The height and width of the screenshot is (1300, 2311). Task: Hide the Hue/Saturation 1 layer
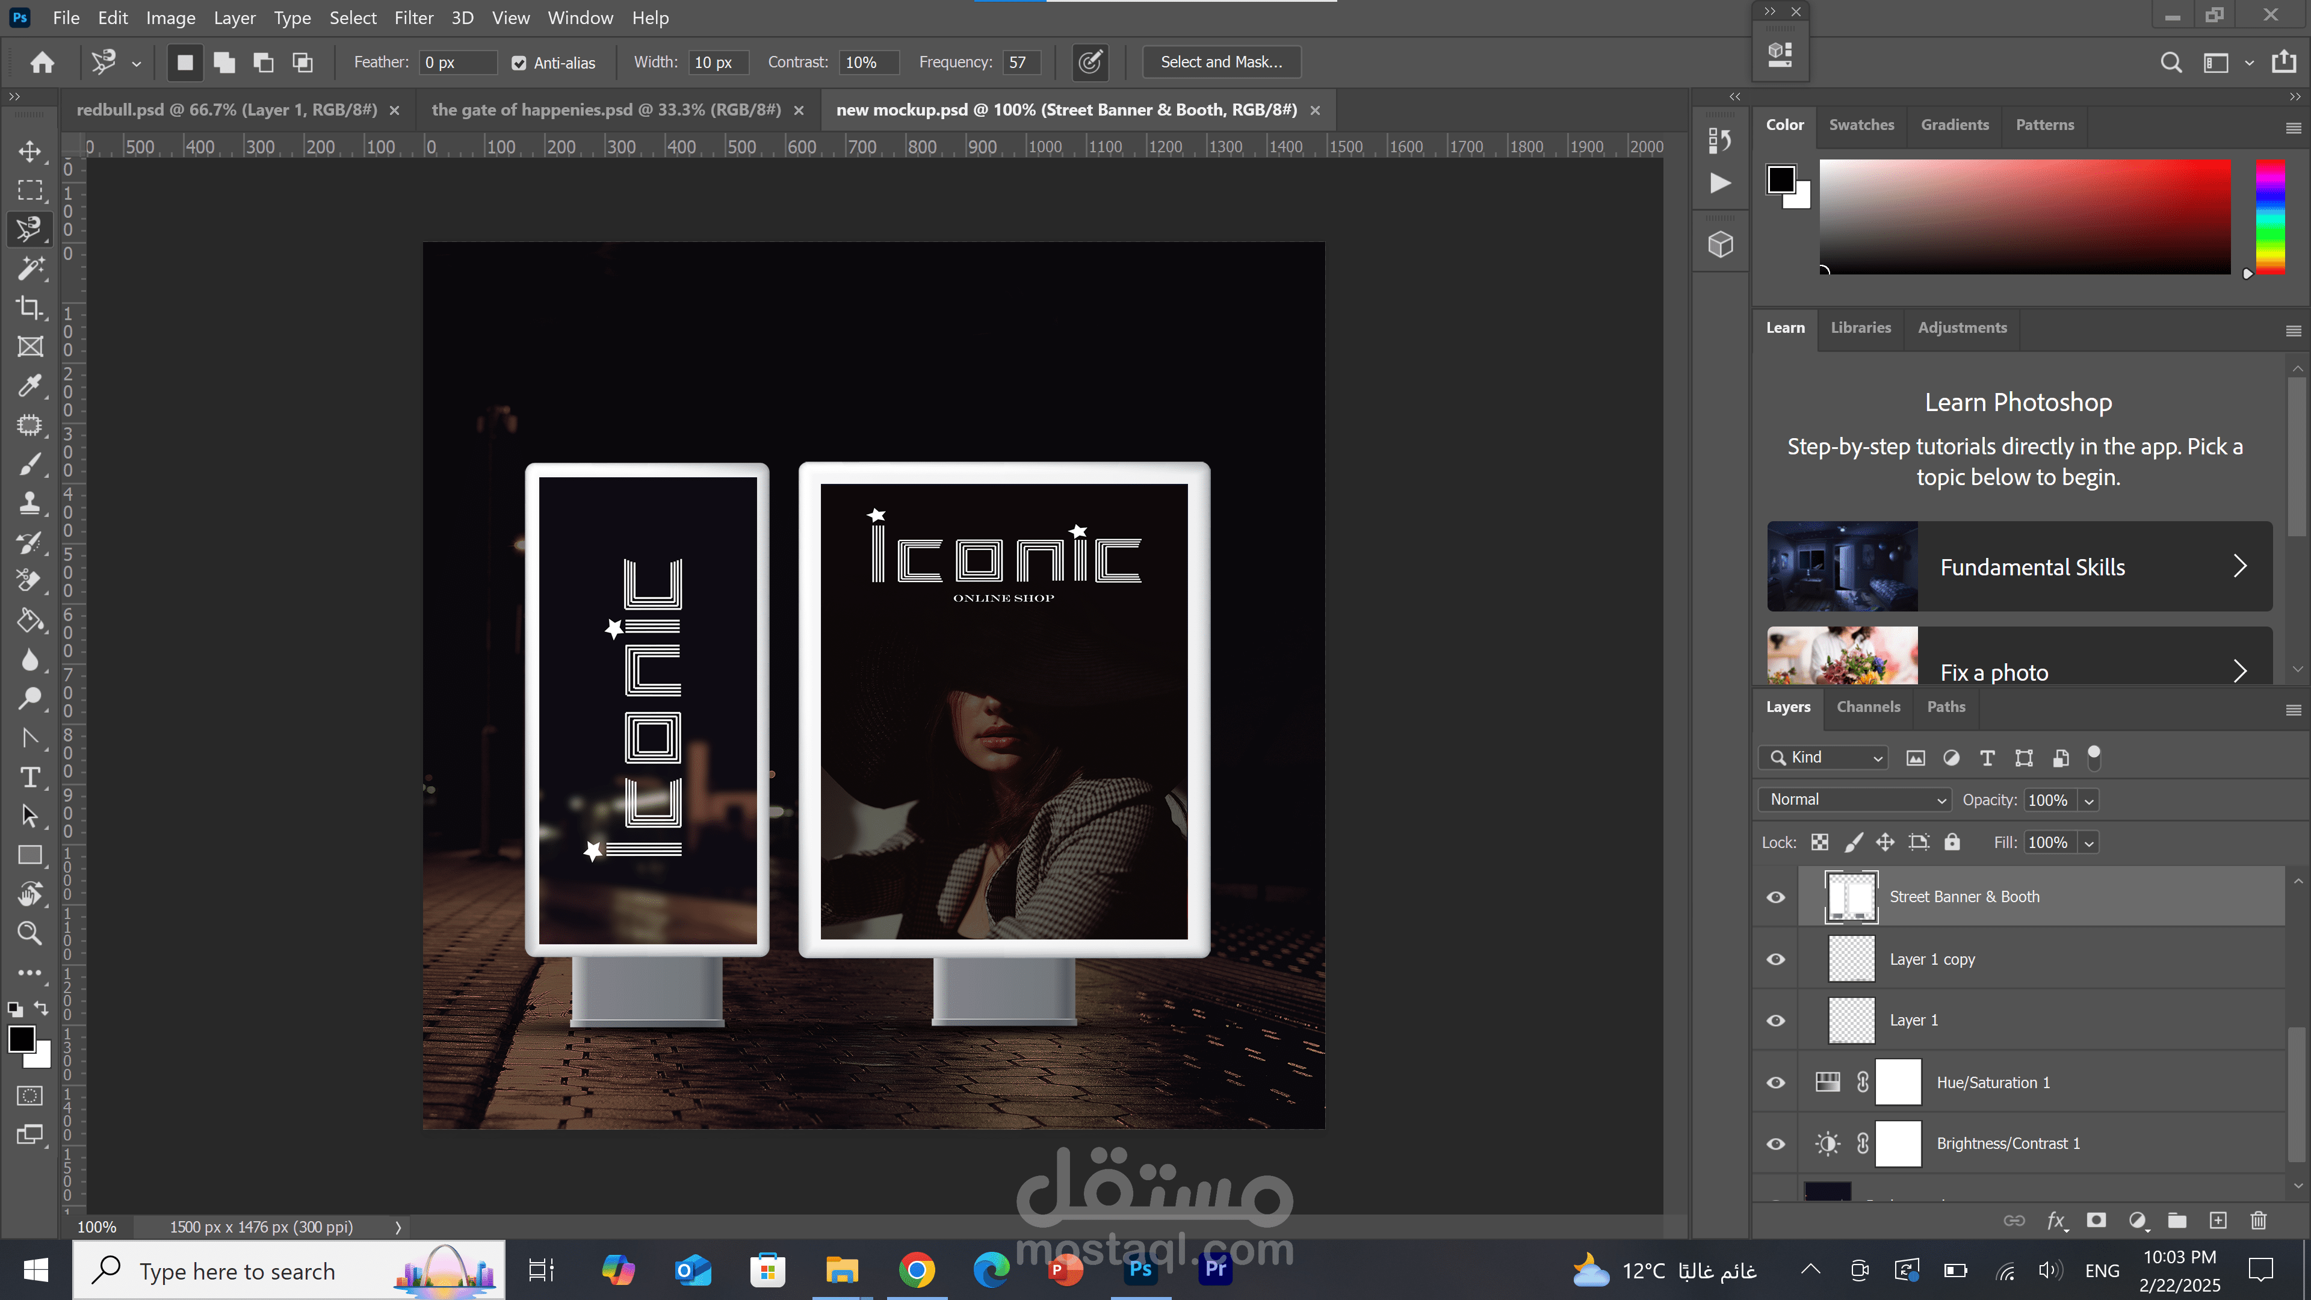coord(1775,1083)
